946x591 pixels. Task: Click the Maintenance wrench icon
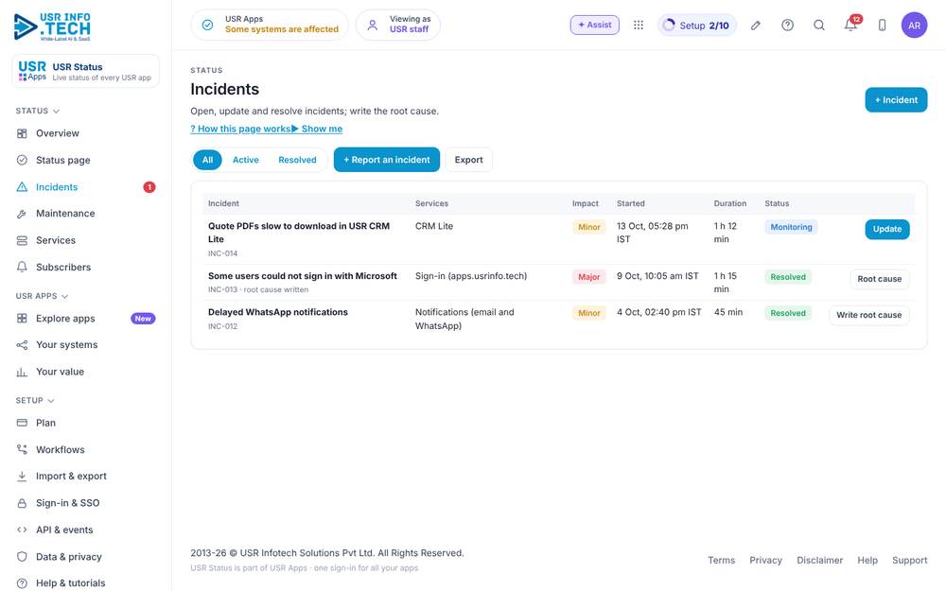pyautogui.click(x=22, y=214)
